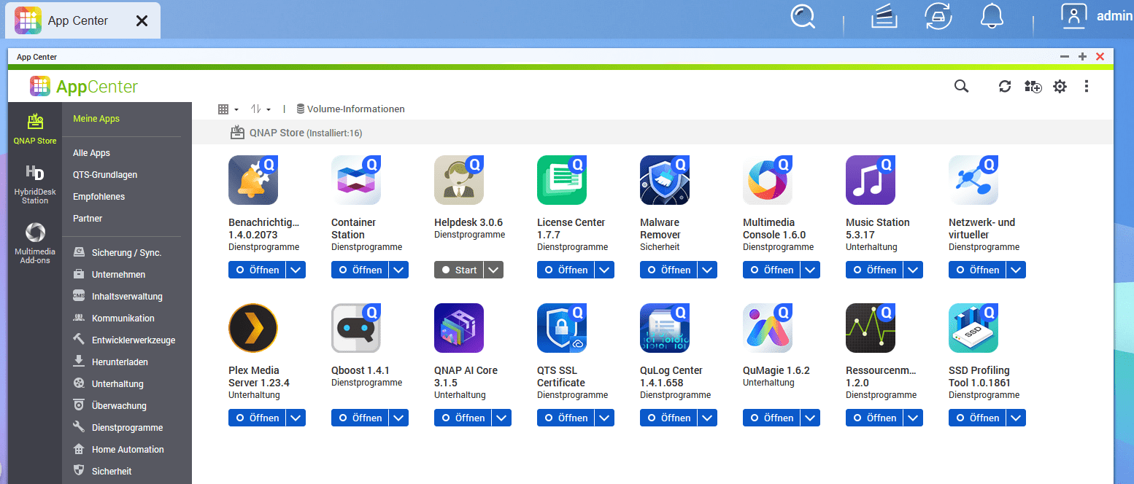This screenshot has height=484, width=1134.
Task: Click Öffnen for QuLog Center
Action: [x=668, y=418]
